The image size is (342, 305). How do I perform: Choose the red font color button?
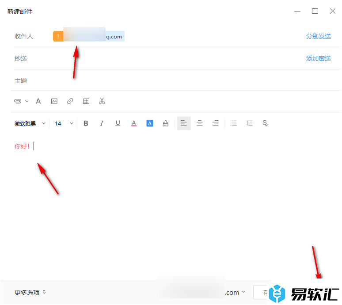pyautogui.click(x=134, y=123)
